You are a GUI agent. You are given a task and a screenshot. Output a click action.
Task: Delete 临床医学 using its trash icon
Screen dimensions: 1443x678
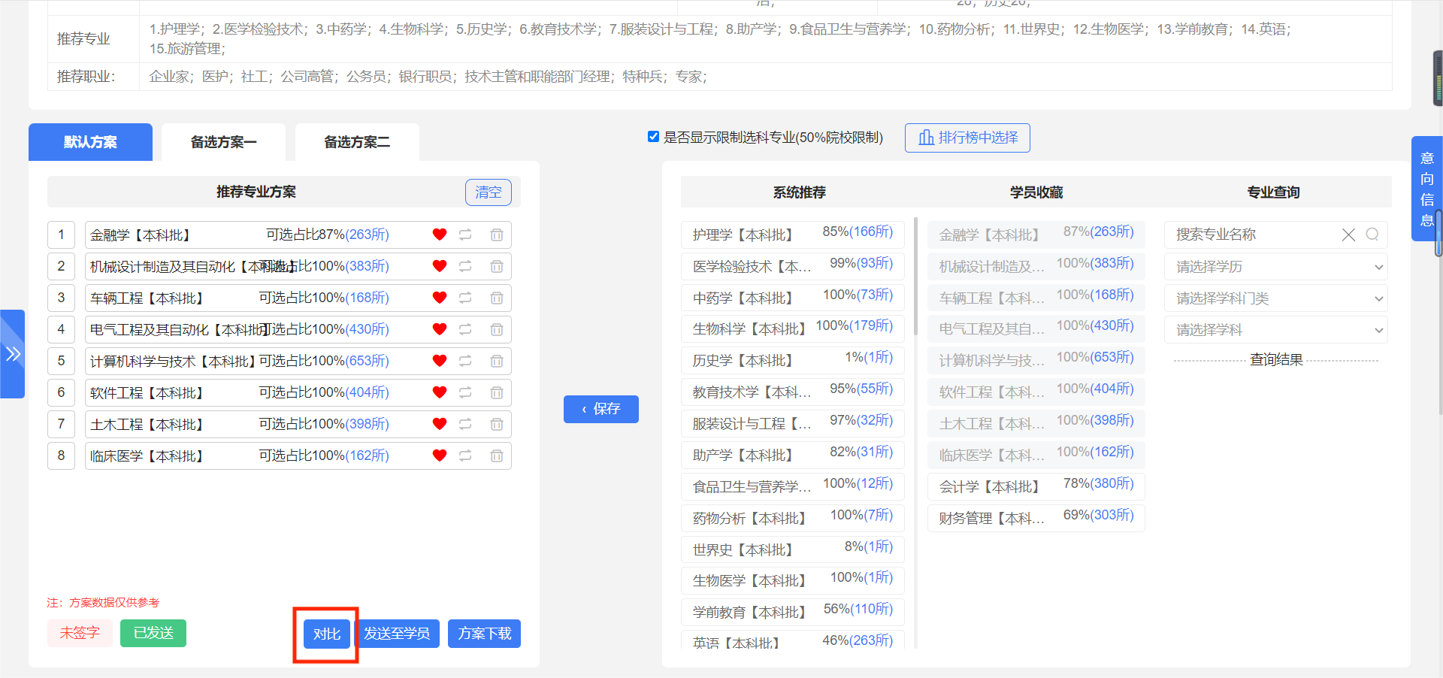(x=496, y=456)
